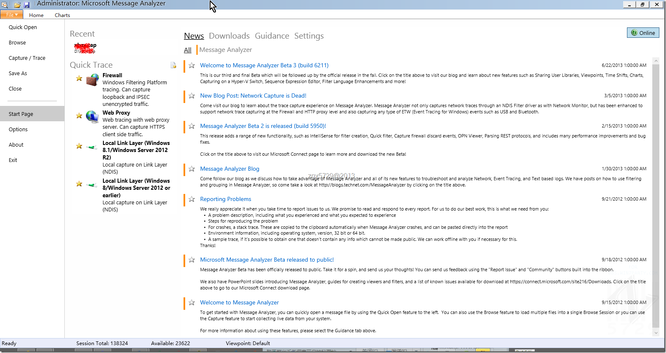Open the Reporting Problems link

[x=225, y=199]
